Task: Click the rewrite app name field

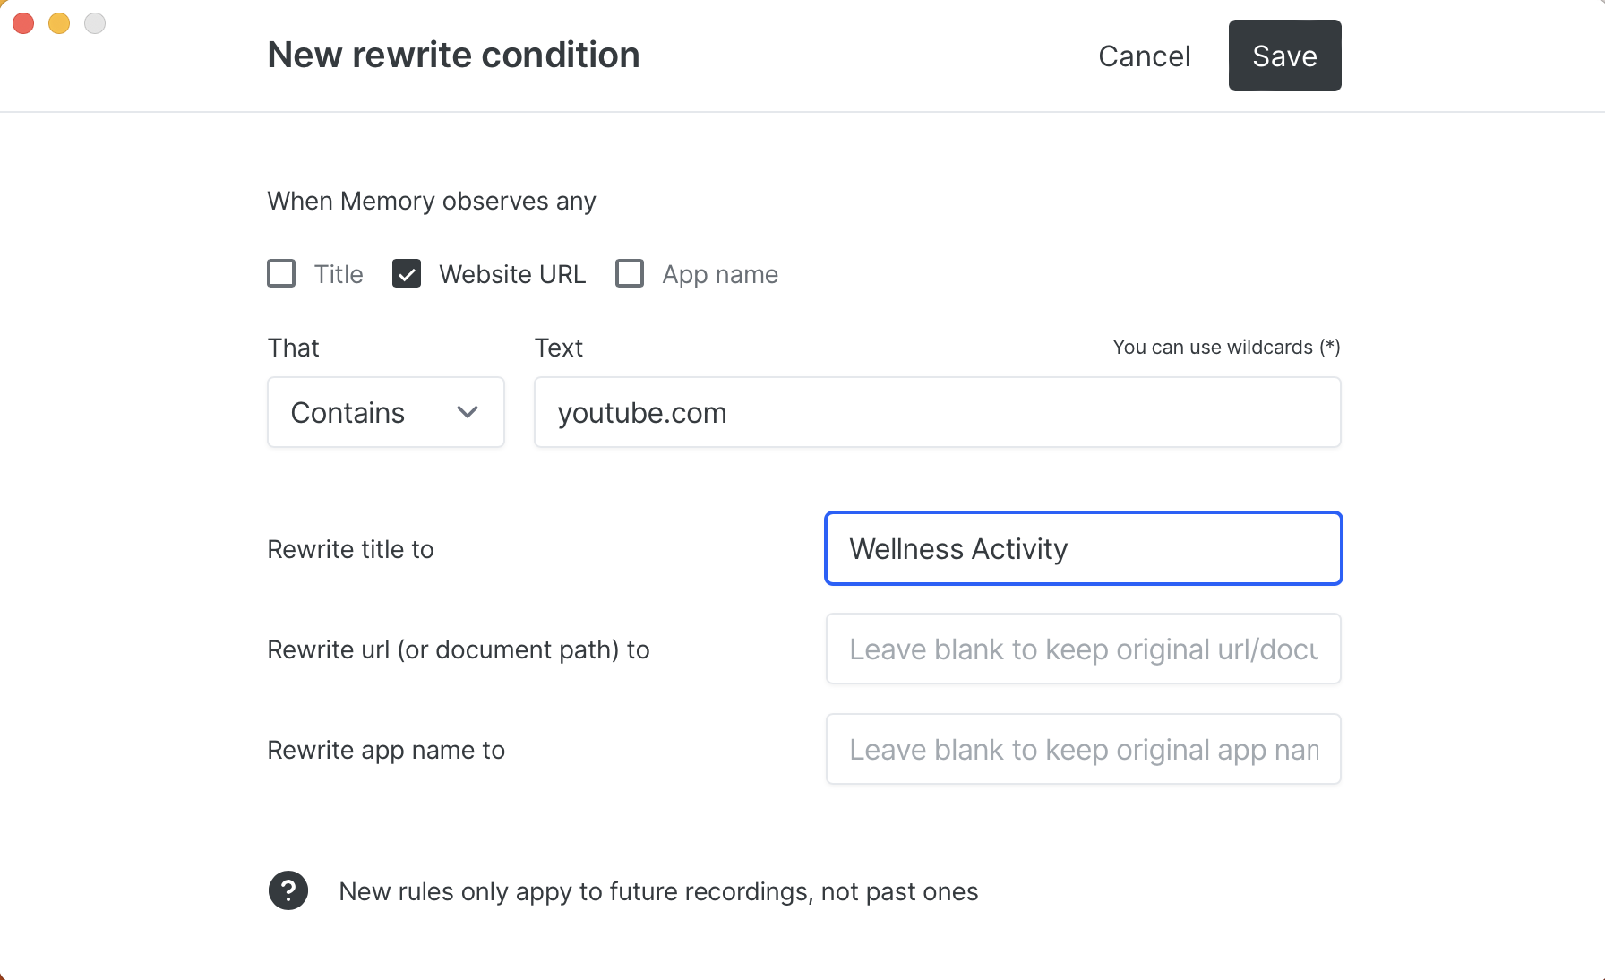Action: point(1083,749)
